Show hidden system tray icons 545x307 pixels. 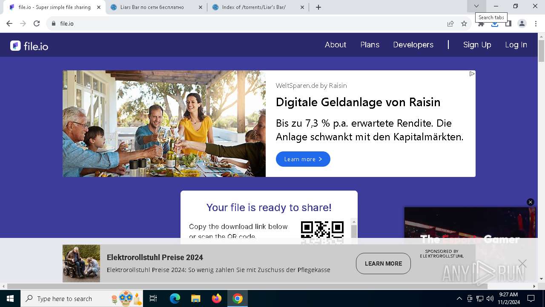pos(459,298)
